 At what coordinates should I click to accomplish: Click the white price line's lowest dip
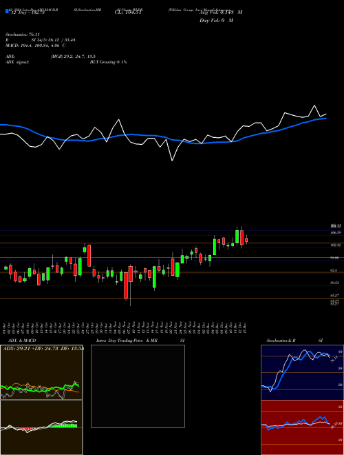tap(172, 160)
